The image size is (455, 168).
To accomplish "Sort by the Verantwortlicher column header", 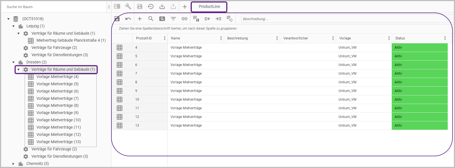I will [296, 38].
